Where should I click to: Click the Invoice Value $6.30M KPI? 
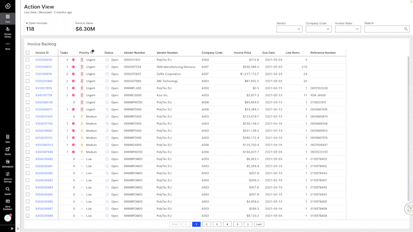tap(85, 27)
